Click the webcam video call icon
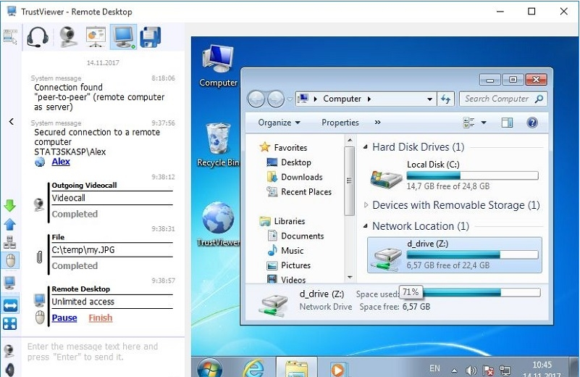580x377 pixels. pos(67,36)
